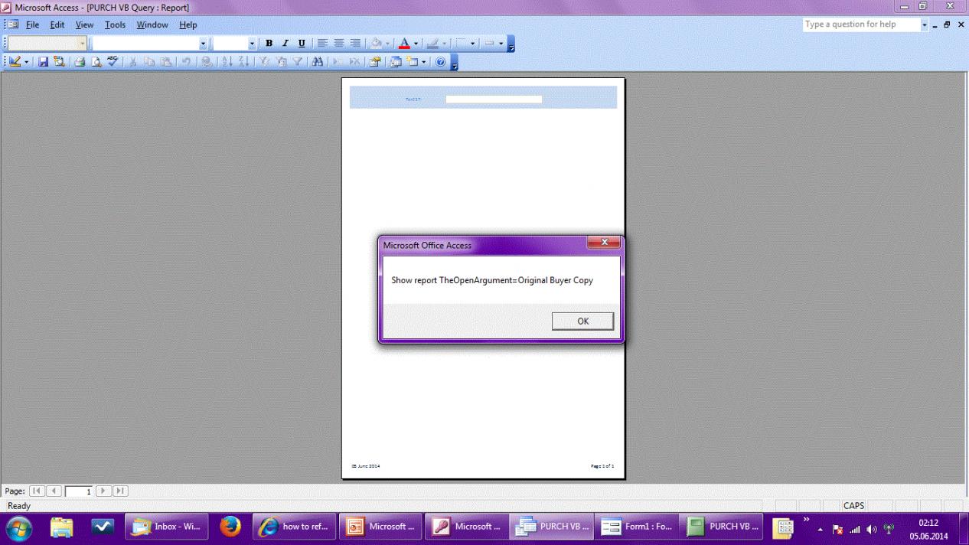Click the Filter By Form icon

click(281, 62)
